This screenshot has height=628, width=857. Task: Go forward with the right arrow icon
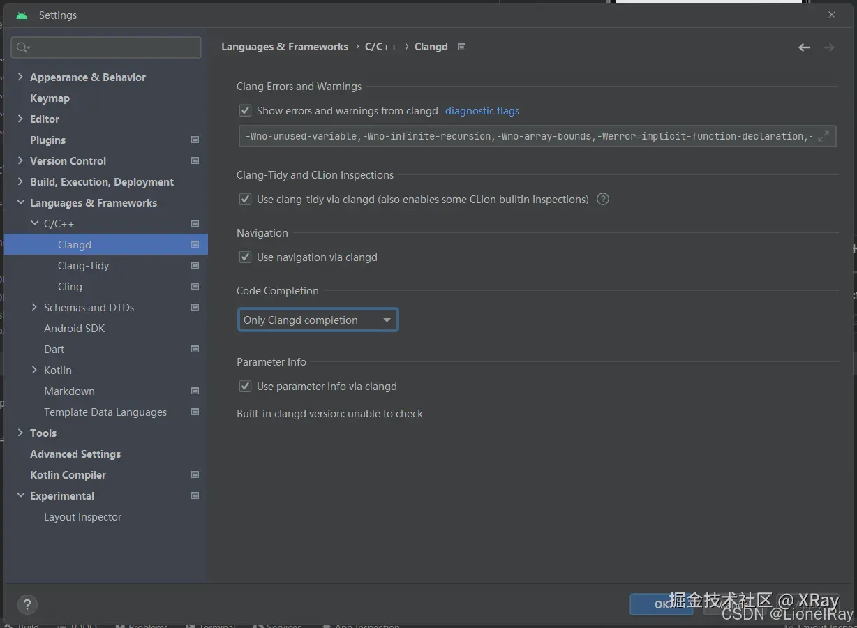[x=828, y=47]
